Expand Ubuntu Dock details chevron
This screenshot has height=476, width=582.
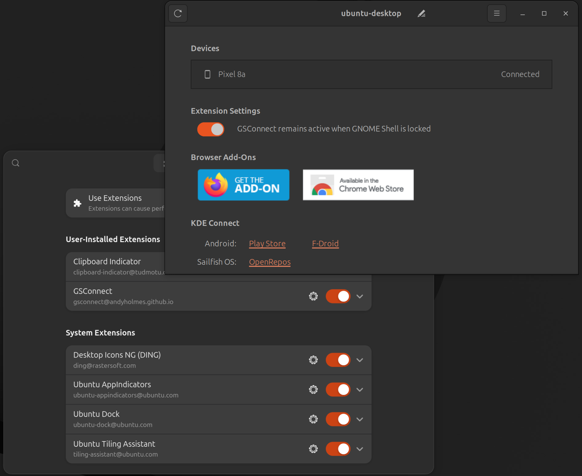pos(360,419)
